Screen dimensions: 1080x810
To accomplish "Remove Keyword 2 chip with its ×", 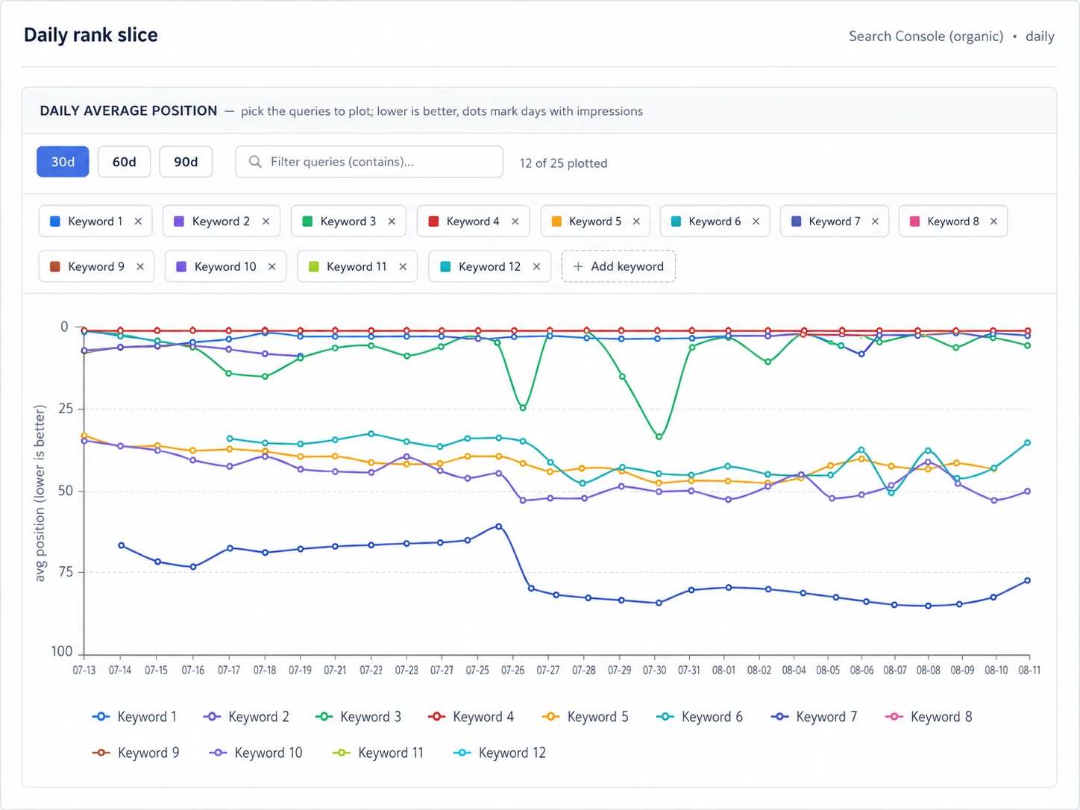I will [266, 222].
